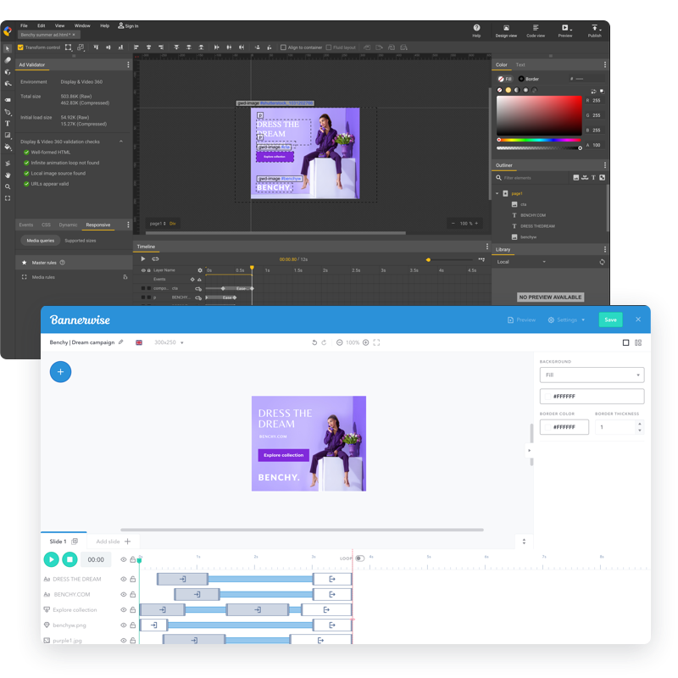This screenshot has width=678, height=678.
Task: Filter outliner by text elements
Action: 593,178
